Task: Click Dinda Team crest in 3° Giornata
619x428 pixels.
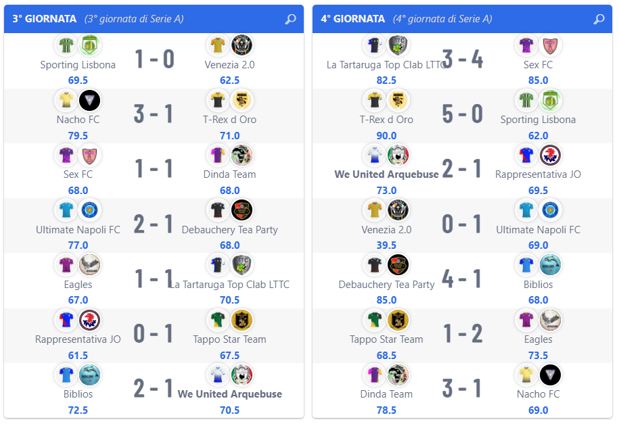Action: 242,155
